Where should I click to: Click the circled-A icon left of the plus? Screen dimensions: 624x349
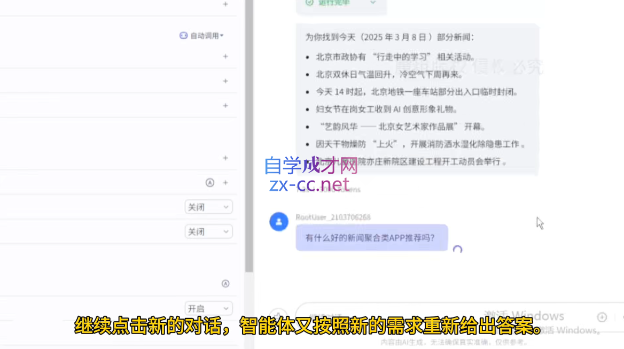[x=210, y=183]
